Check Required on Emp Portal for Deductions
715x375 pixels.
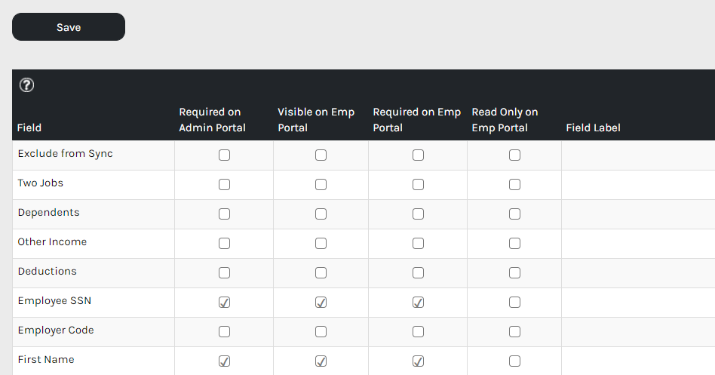pos(418,273)
